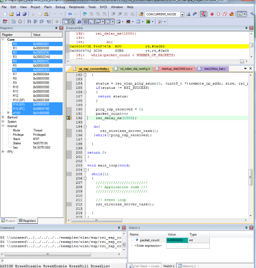Screen dimensions: 256x268
Task: Switch to the Call Stack + Locals tab
Action: [x=144, y=266]
